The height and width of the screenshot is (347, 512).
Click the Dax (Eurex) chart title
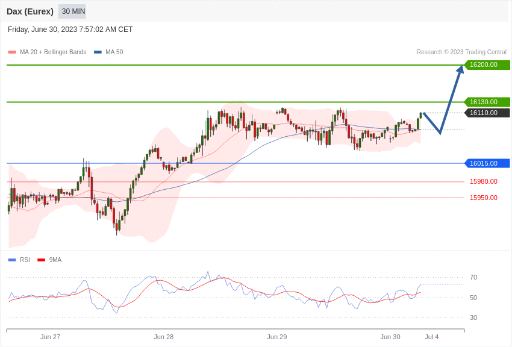(x=30, y=11)
